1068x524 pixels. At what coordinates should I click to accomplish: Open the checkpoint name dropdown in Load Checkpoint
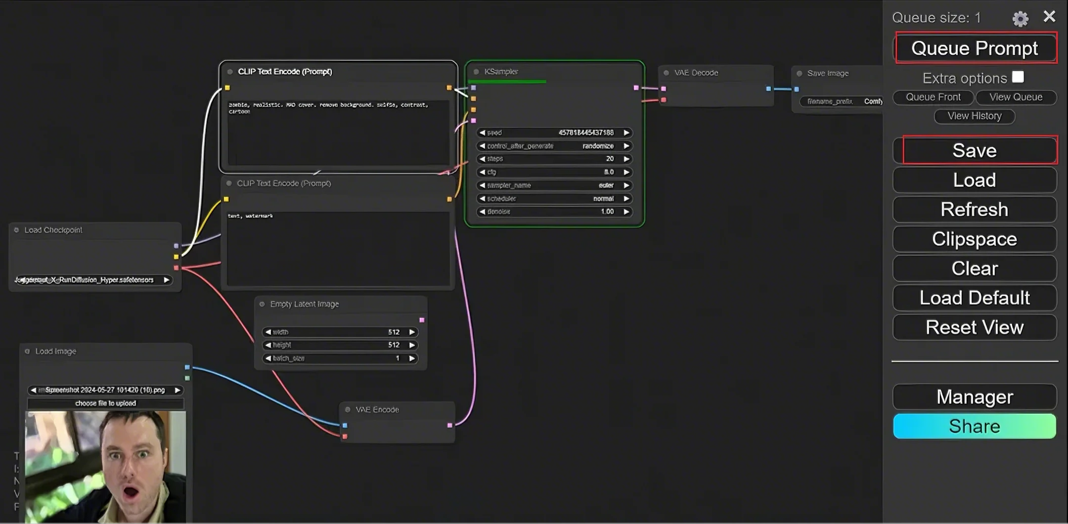tap(94, 280)
